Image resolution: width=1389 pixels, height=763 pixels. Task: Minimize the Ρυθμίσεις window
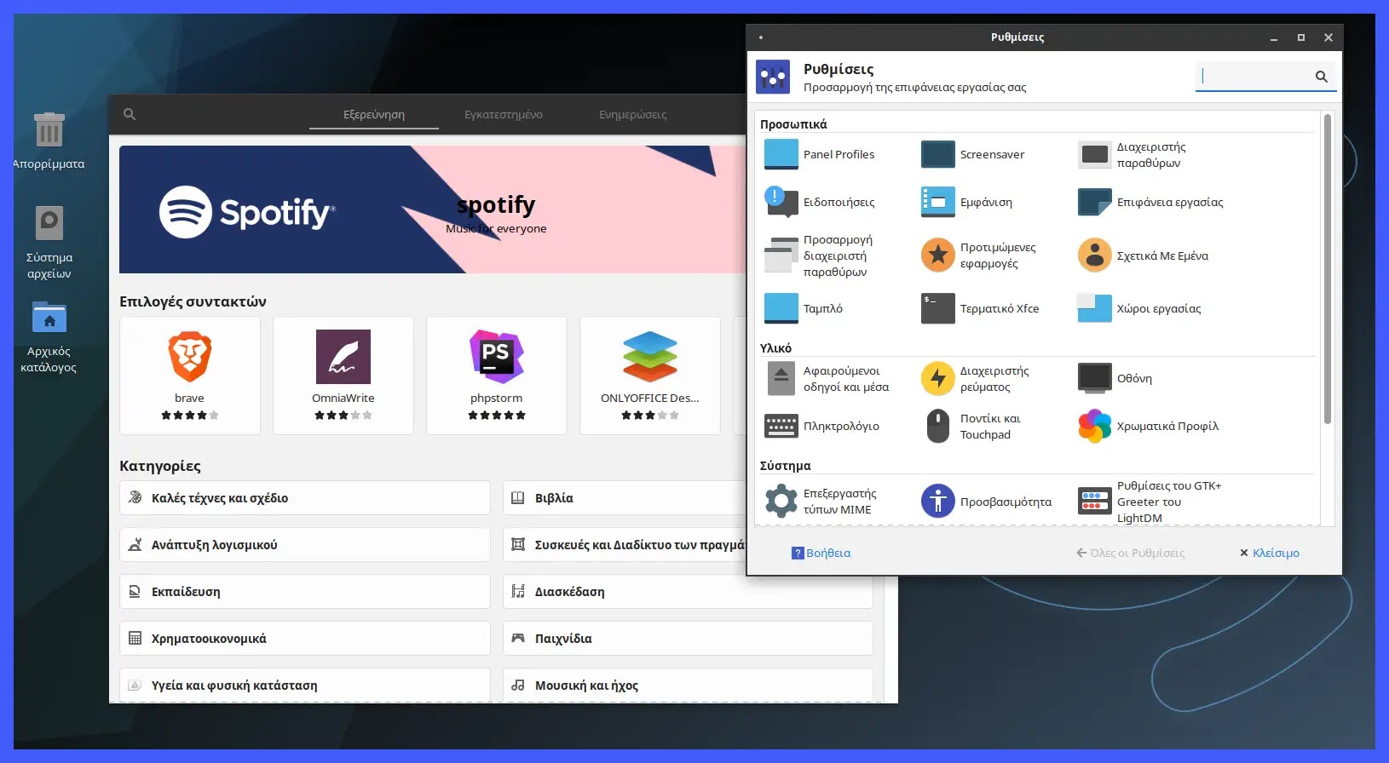click(1274, 37)
